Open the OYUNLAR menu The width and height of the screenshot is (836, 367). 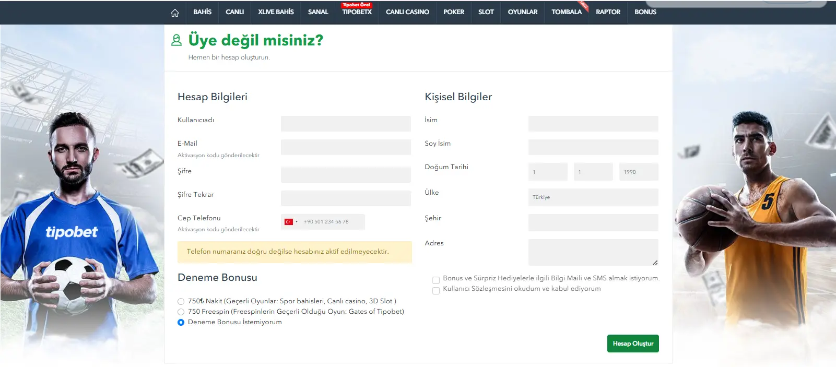click(523, 12)
